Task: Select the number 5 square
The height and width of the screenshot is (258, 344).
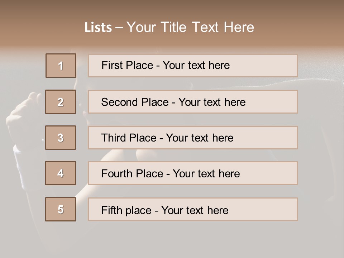Action: click(x=61, y=209)
